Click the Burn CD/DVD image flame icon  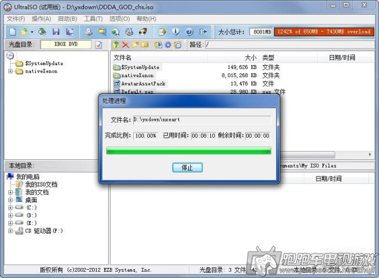pyautogui.click(x=143, y=32)
